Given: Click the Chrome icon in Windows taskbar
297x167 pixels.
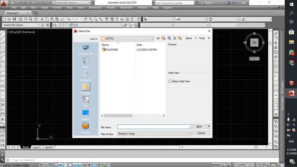Looking at the screenshot, I should coord(291,63).
